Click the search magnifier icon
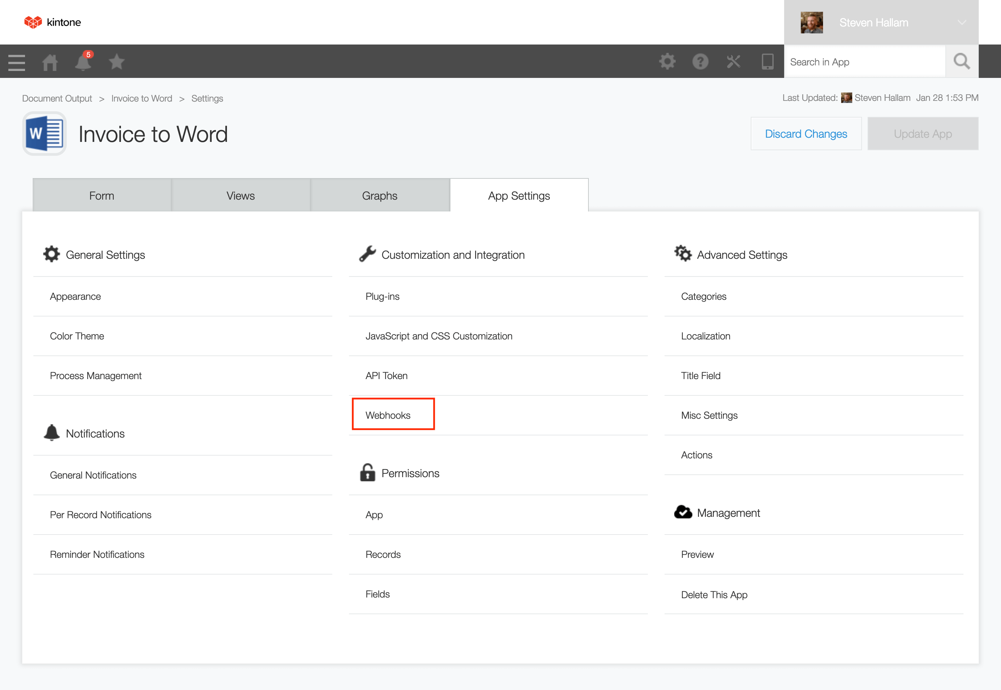The height and width of the screenshot is (690, 1001). (962, 62)
